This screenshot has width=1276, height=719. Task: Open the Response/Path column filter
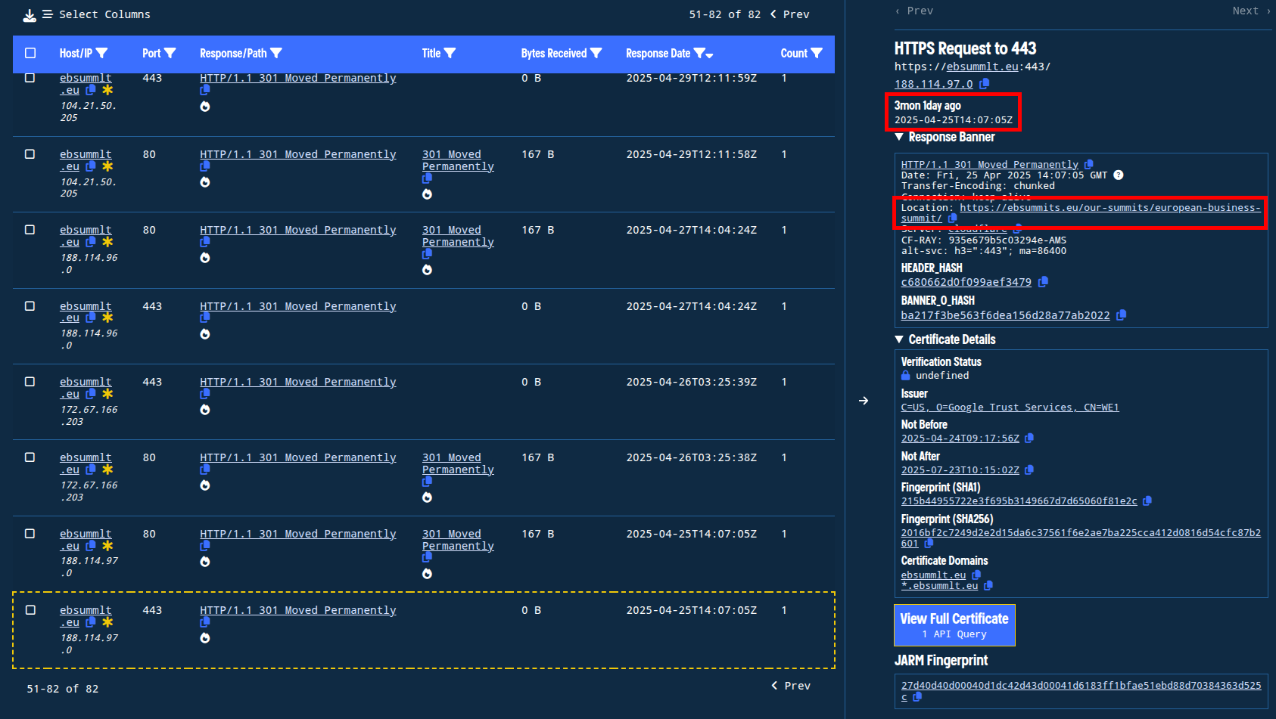(x=276, y=53)
